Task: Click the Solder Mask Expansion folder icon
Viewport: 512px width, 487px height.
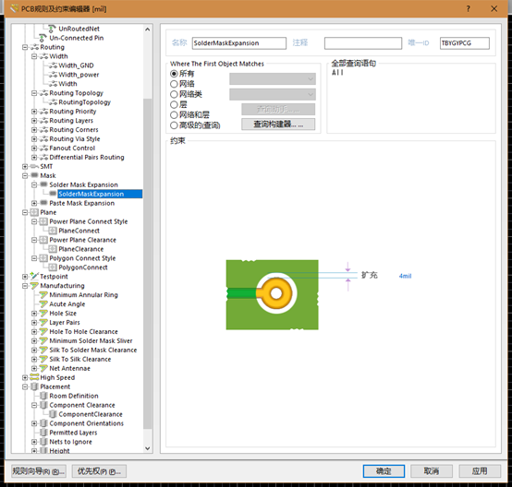Action: (x=43, y=184)
